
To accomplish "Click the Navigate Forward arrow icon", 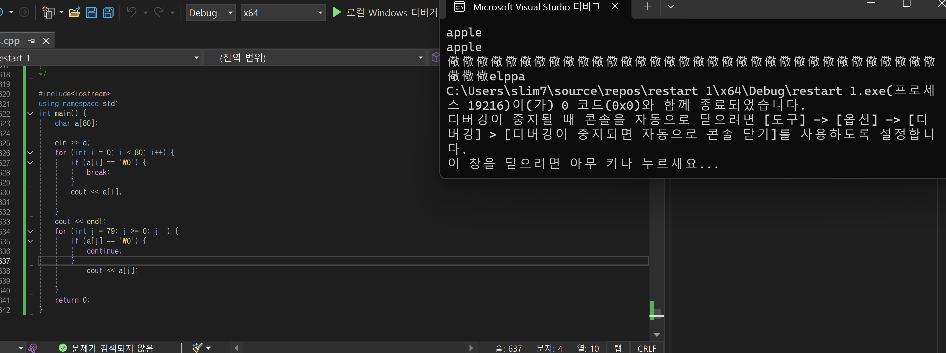I will (24, 13).
